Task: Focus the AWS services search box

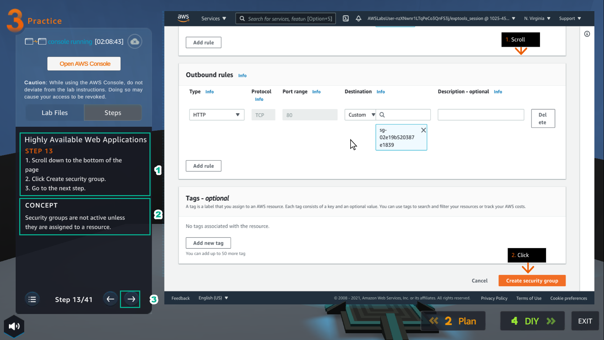Action: tap(285, 19)
